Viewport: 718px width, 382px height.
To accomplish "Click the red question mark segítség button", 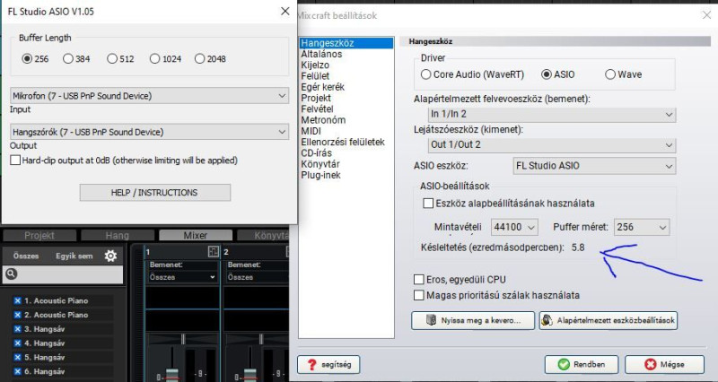I will [x=328, y=365].
